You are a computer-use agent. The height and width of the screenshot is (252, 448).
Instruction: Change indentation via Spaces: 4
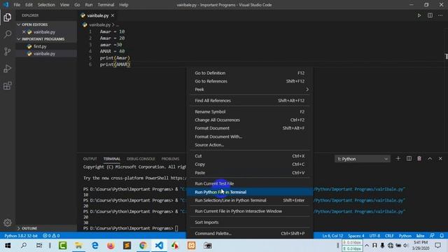pos(356,236)
